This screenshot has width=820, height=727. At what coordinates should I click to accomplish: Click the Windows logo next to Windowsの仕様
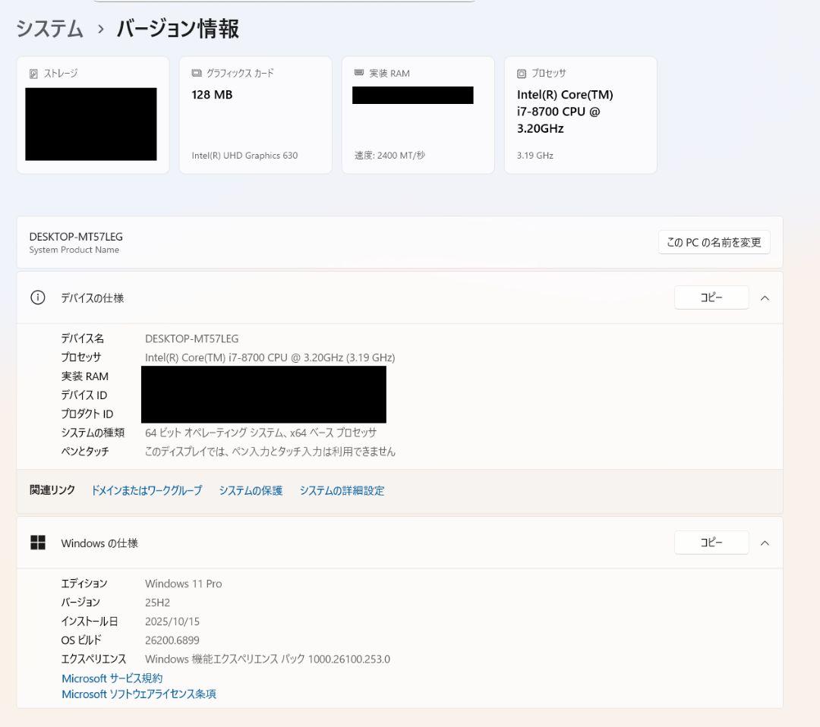click(x=38, y=542)
